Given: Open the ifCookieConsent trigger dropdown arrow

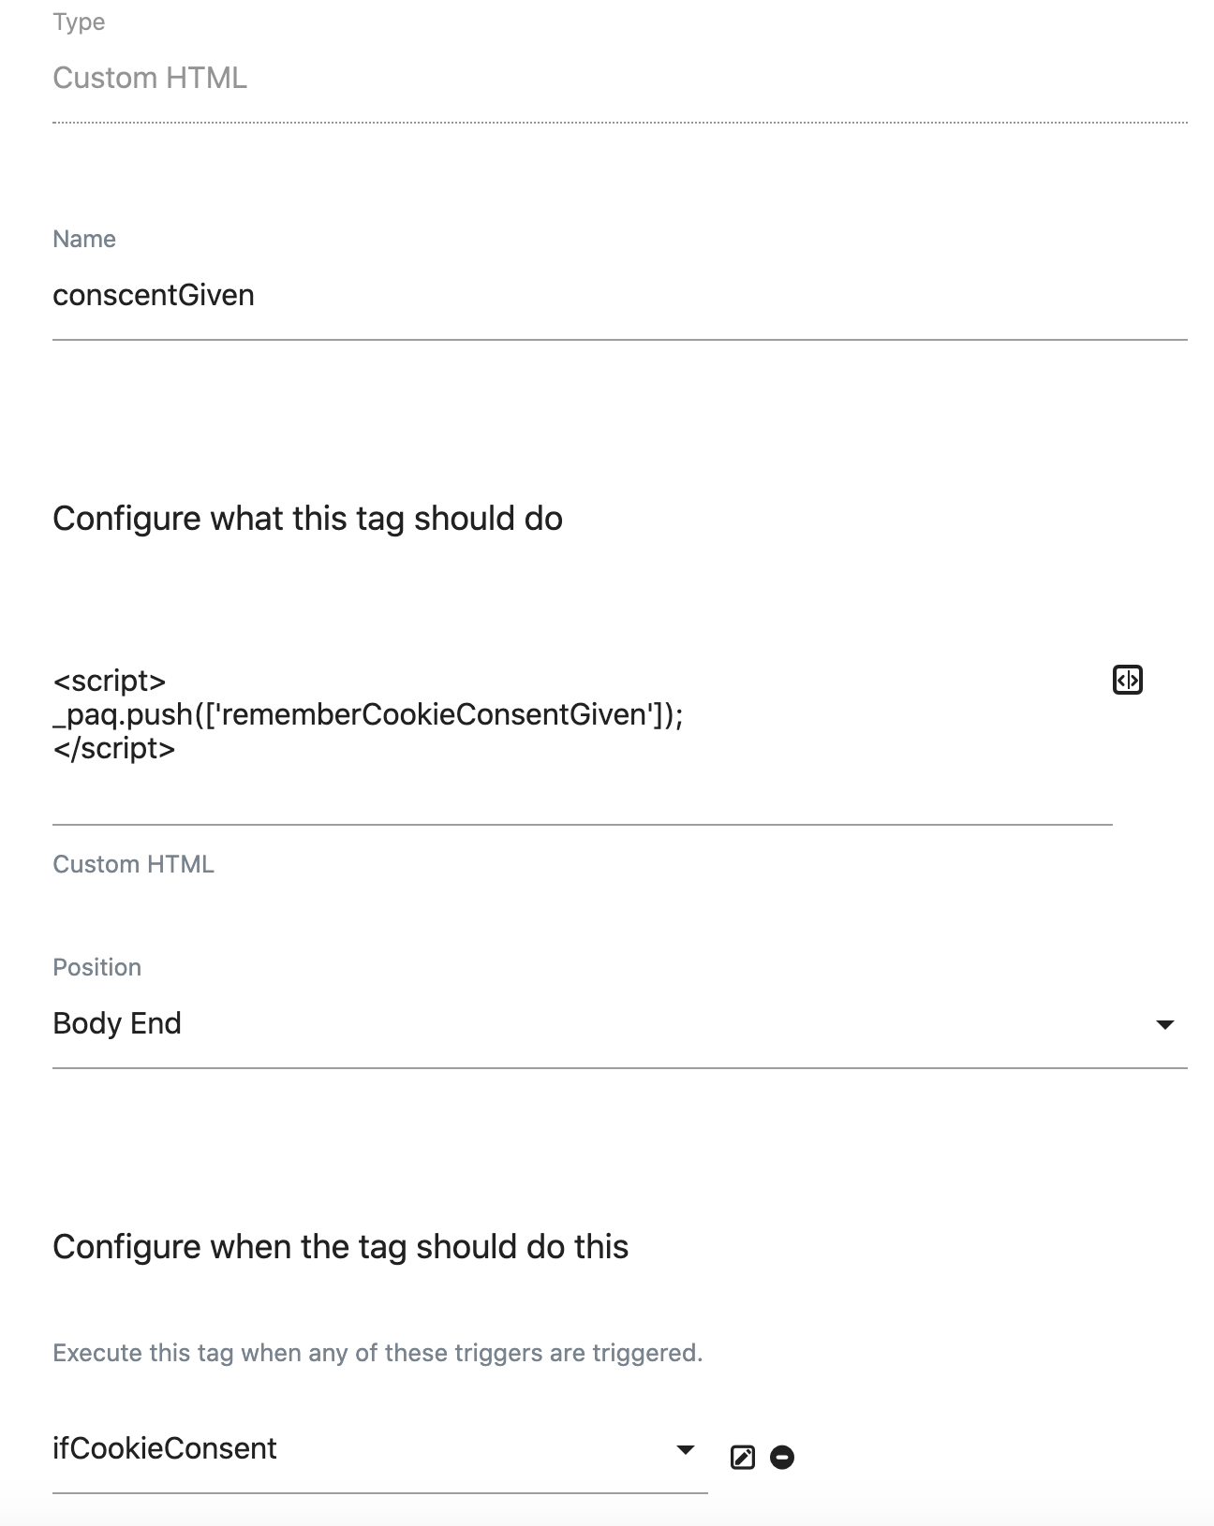Looking at the screenshot, I should 686,1449.
